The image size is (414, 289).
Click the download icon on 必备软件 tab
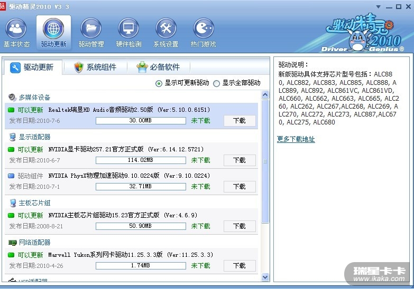(x=142, y=67)
